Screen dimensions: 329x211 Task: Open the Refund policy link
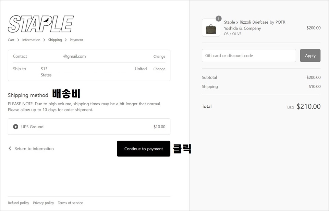point(19,203)
